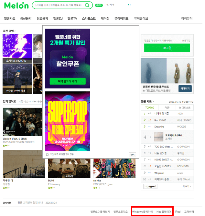The image size is (205, 216).
Task: Click the Windows 플레이어 link
Action: coord(142,211)
